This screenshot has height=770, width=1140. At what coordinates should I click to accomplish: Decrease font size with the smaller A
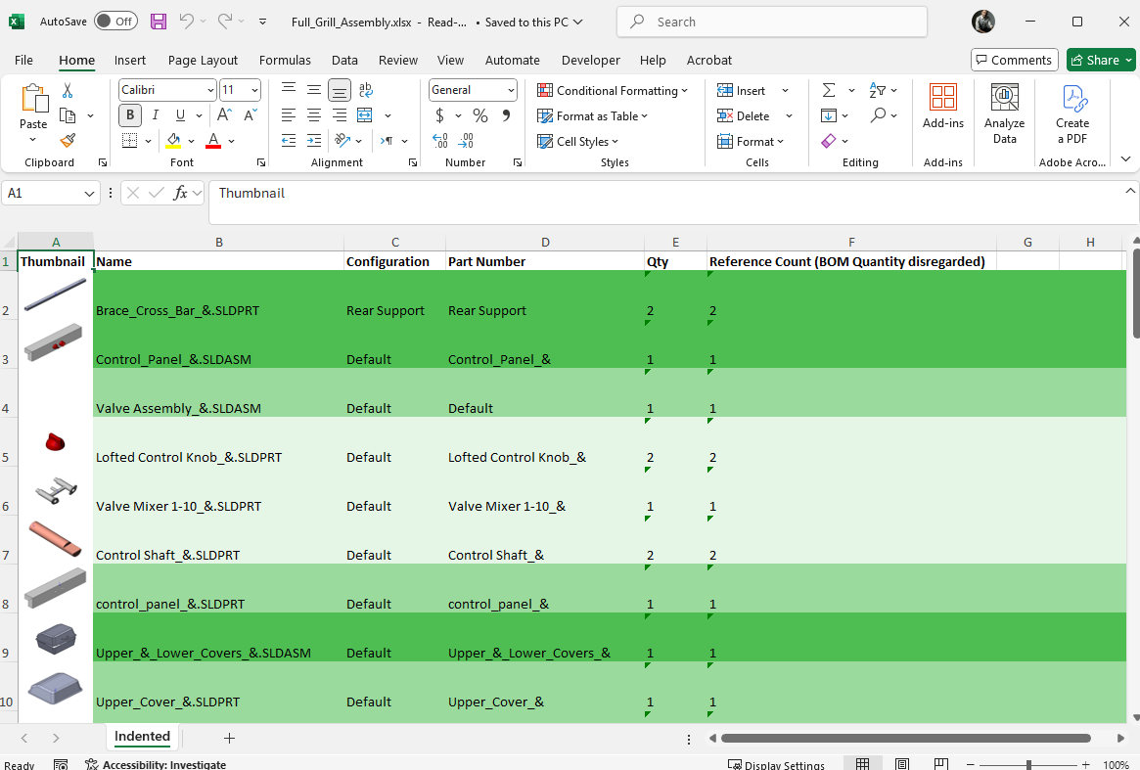(x=250, y=114)
